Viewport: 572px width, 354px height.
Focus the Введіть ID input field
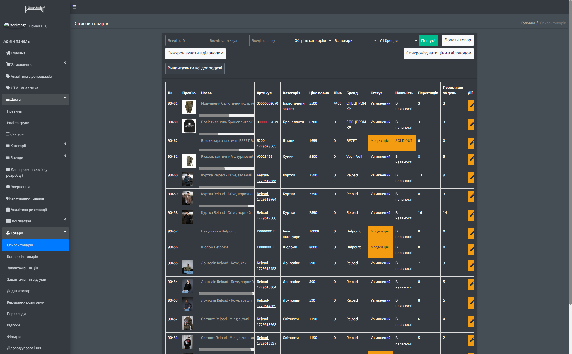pos(186,40)
